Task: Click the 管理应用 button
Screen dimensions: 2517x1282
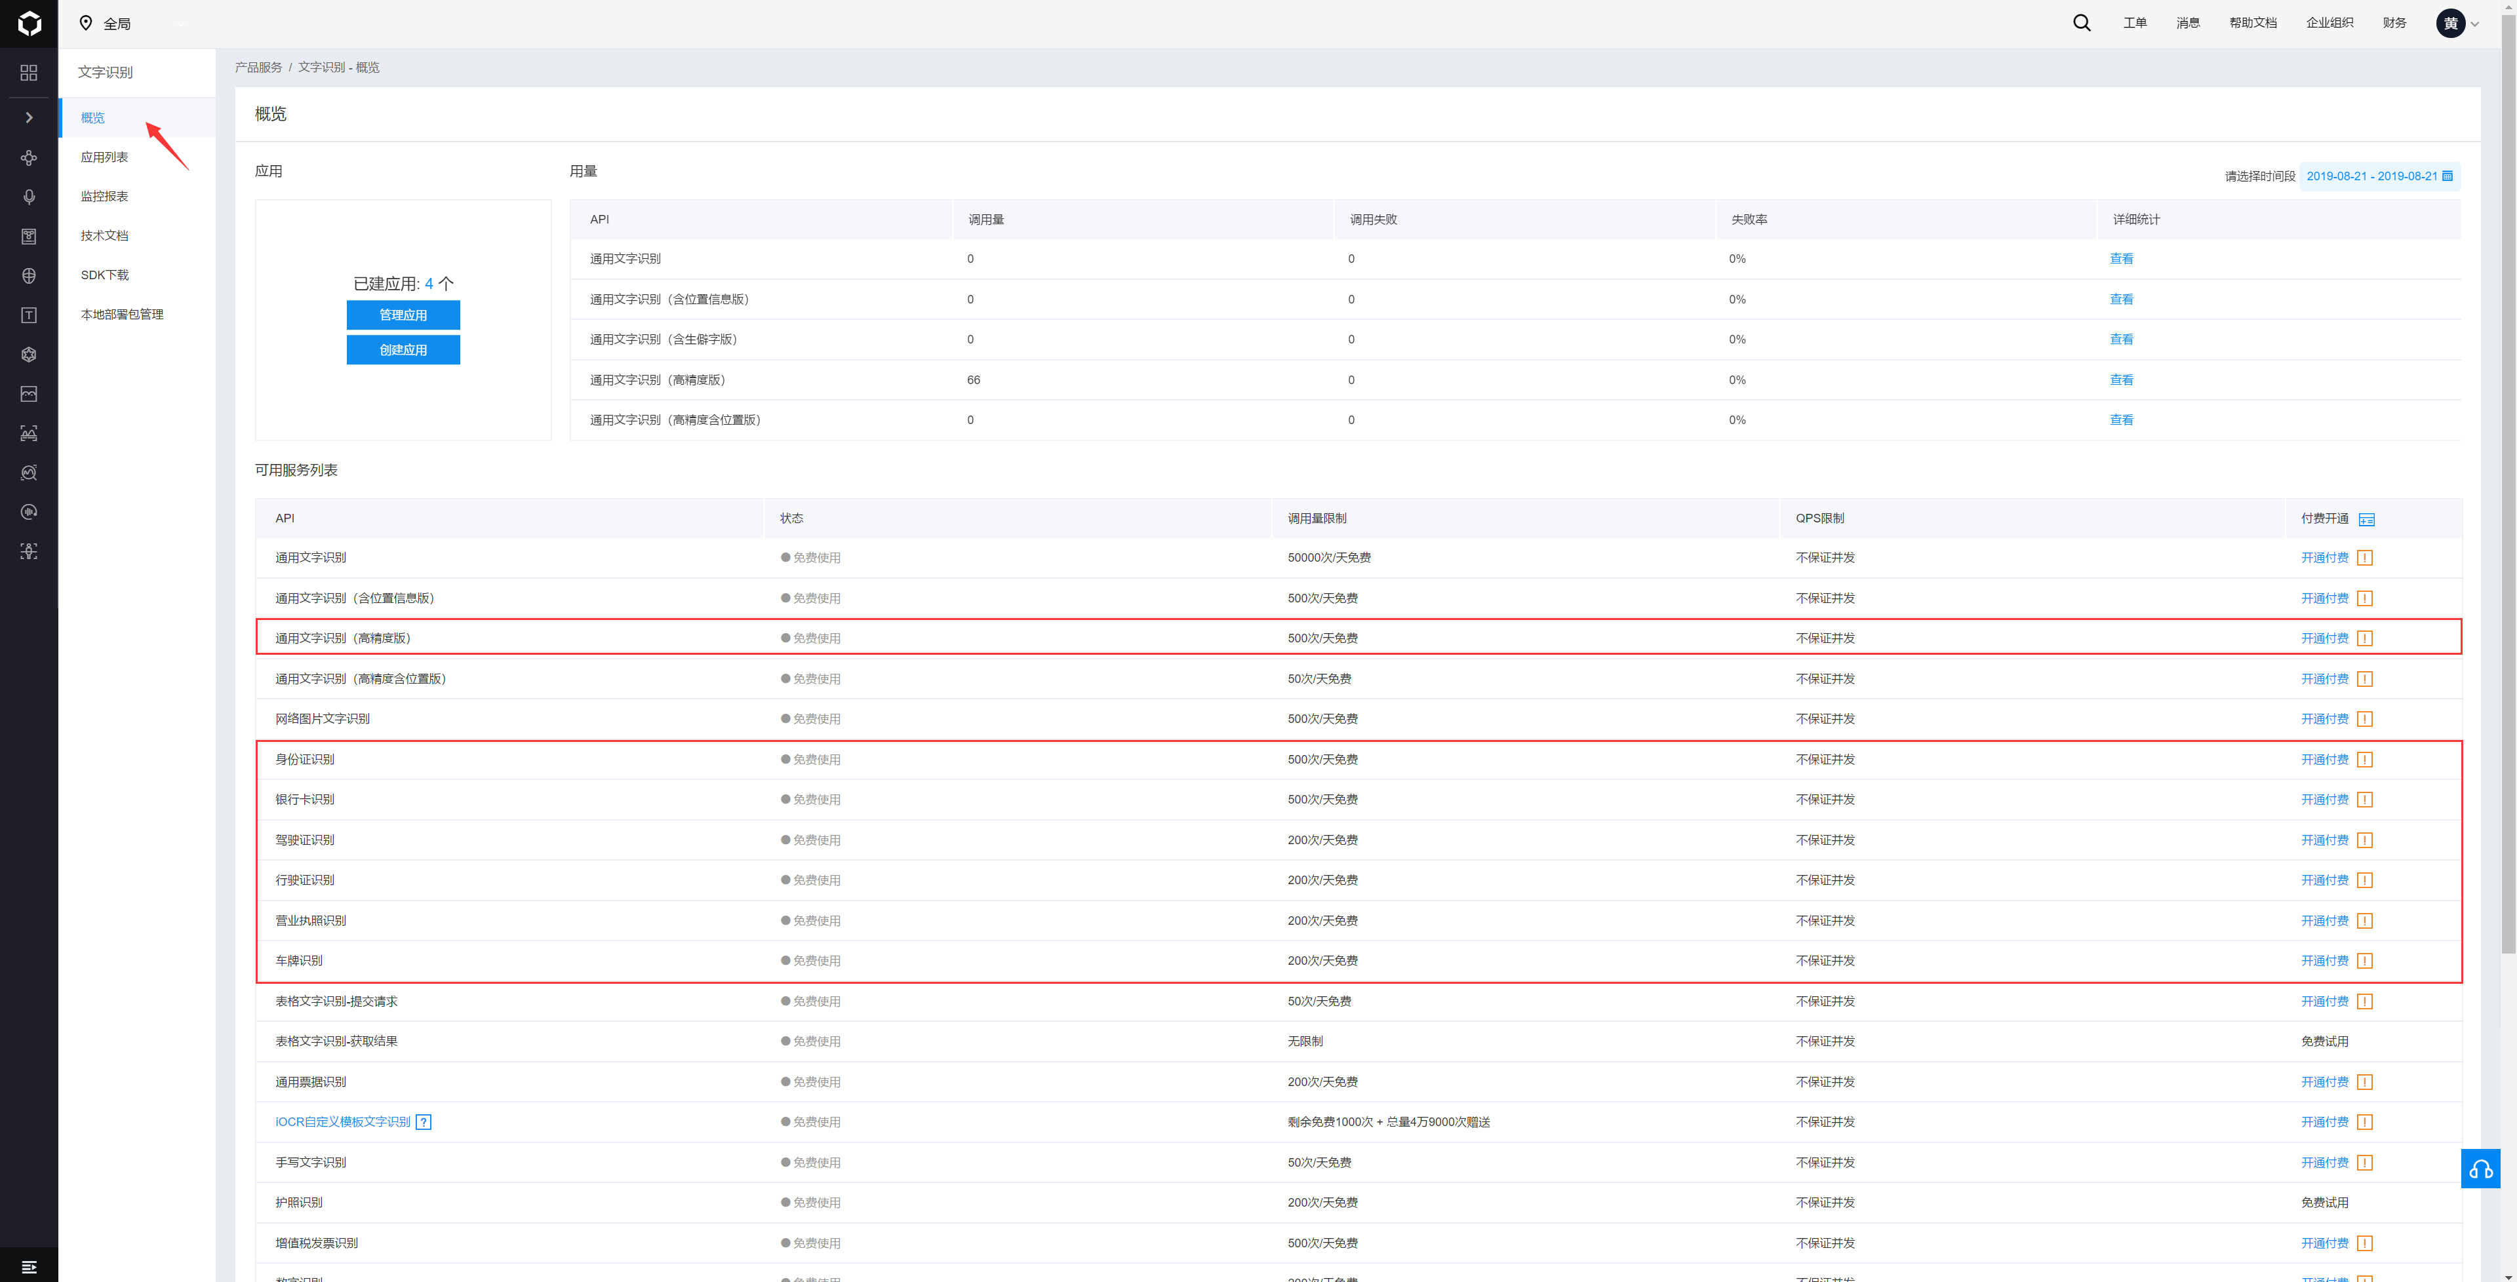Action: [403, 315]
